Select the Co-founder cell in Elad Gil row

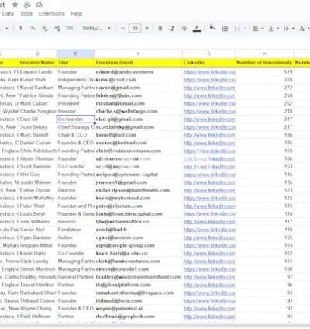(76, 119)
